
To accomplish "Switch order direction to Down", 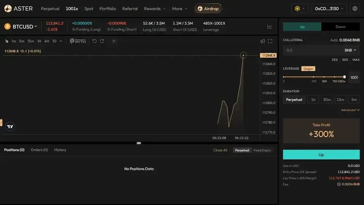I will pos(340,27).
